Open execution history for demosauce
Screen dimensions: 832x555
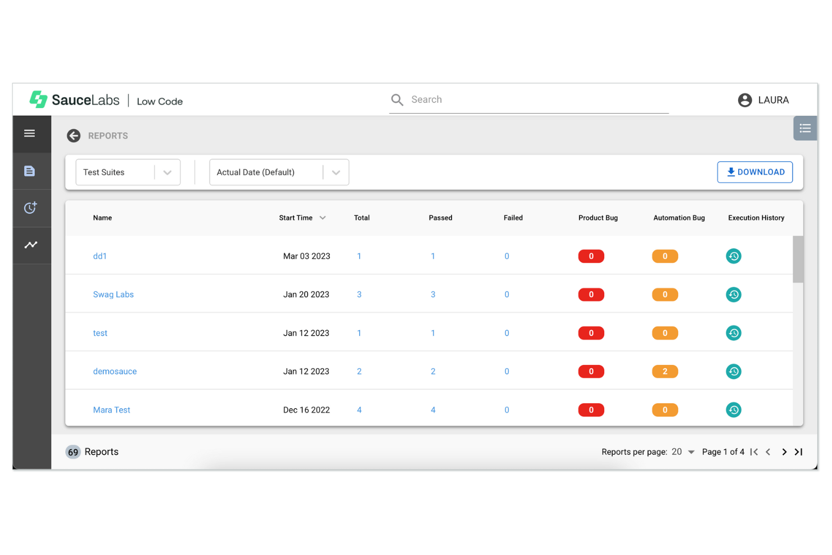pos(734,371)
